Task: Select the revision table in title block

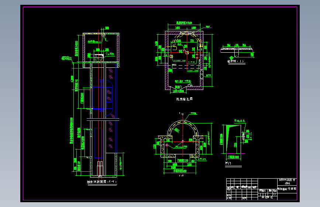Action: pos(242,183)
